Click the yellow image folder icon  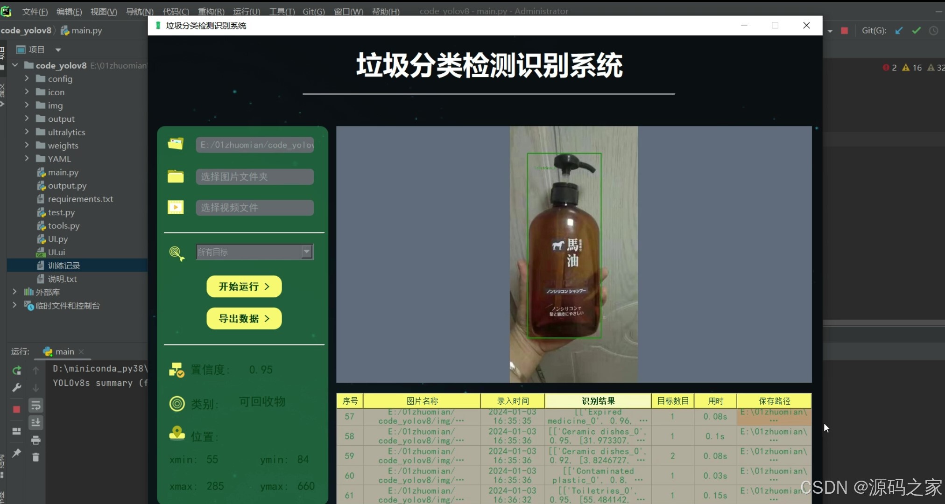click(176, 176)
